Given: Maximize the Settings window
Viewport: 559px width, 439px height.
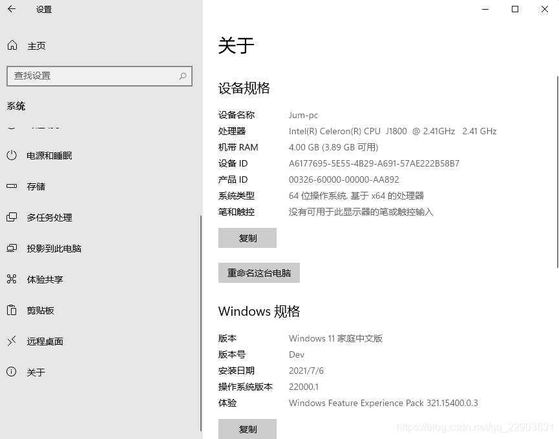Looking at the screenshot, I should (515, 9).
